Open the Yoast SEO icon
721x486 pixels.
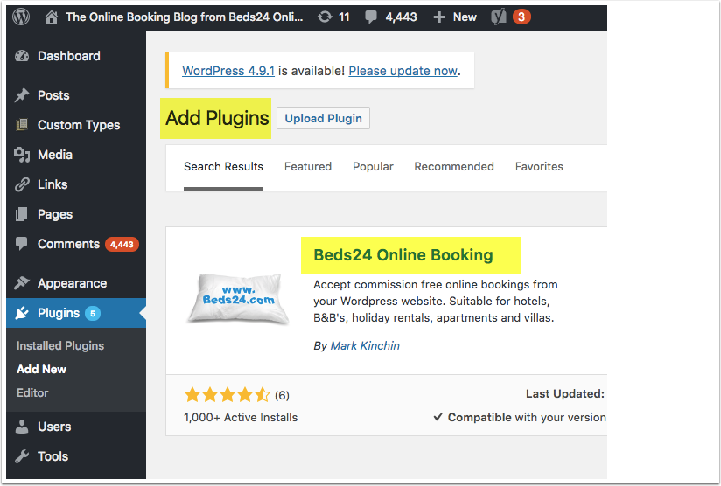click(x=499, y=17)
